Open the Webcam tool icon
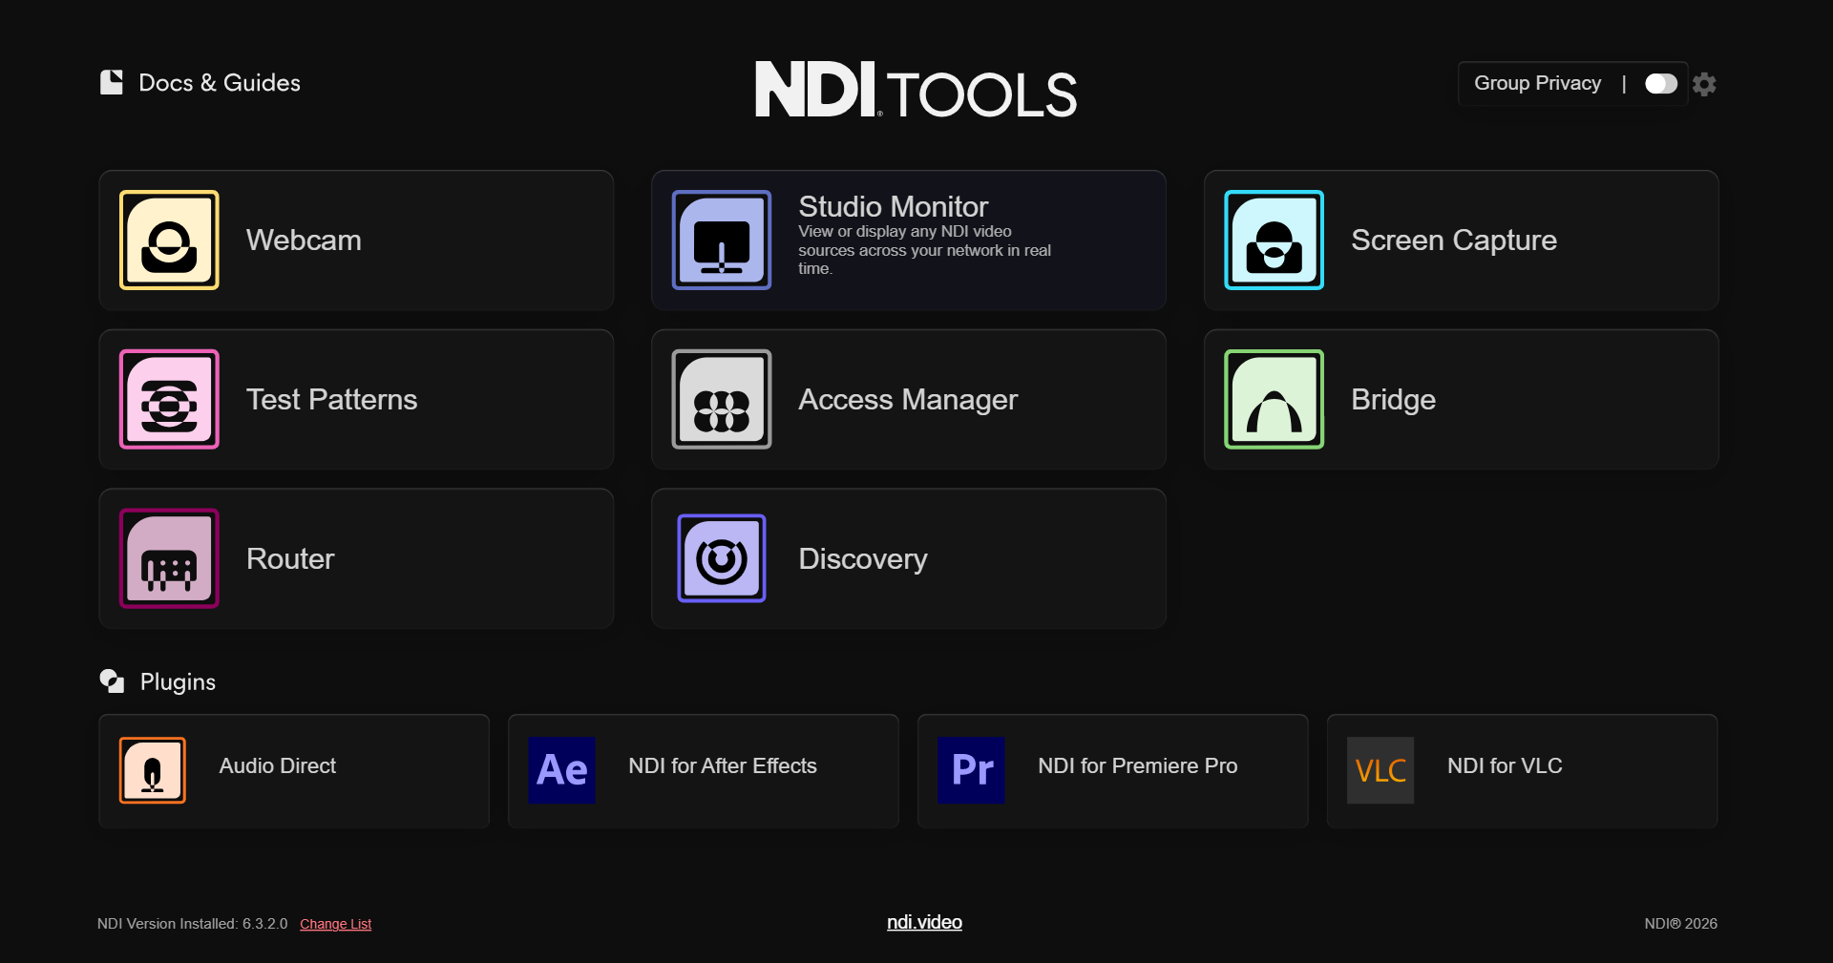The width and height of the screenshot is (1833, 963). pos(169,240)
